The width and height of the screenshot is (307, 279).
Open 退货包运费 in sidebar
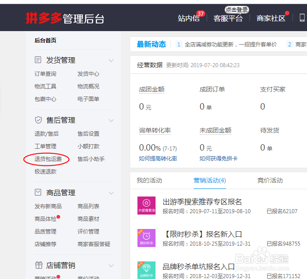pyautogui.click(x=48, y=159)
